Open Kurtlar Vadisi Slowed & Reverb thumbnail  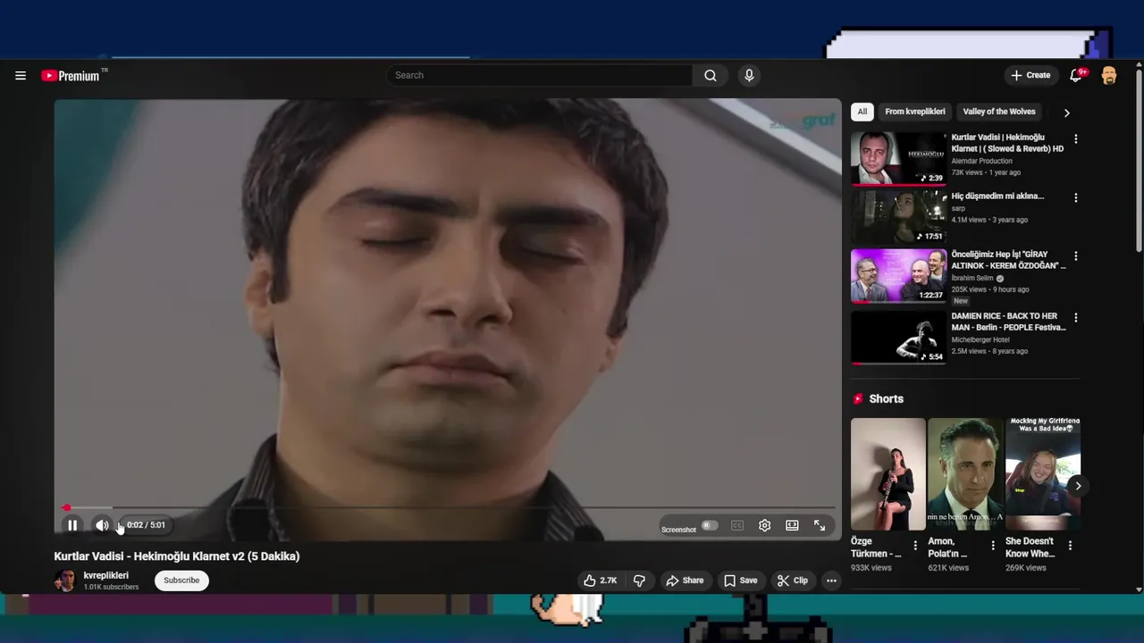[x=898, y=158]
